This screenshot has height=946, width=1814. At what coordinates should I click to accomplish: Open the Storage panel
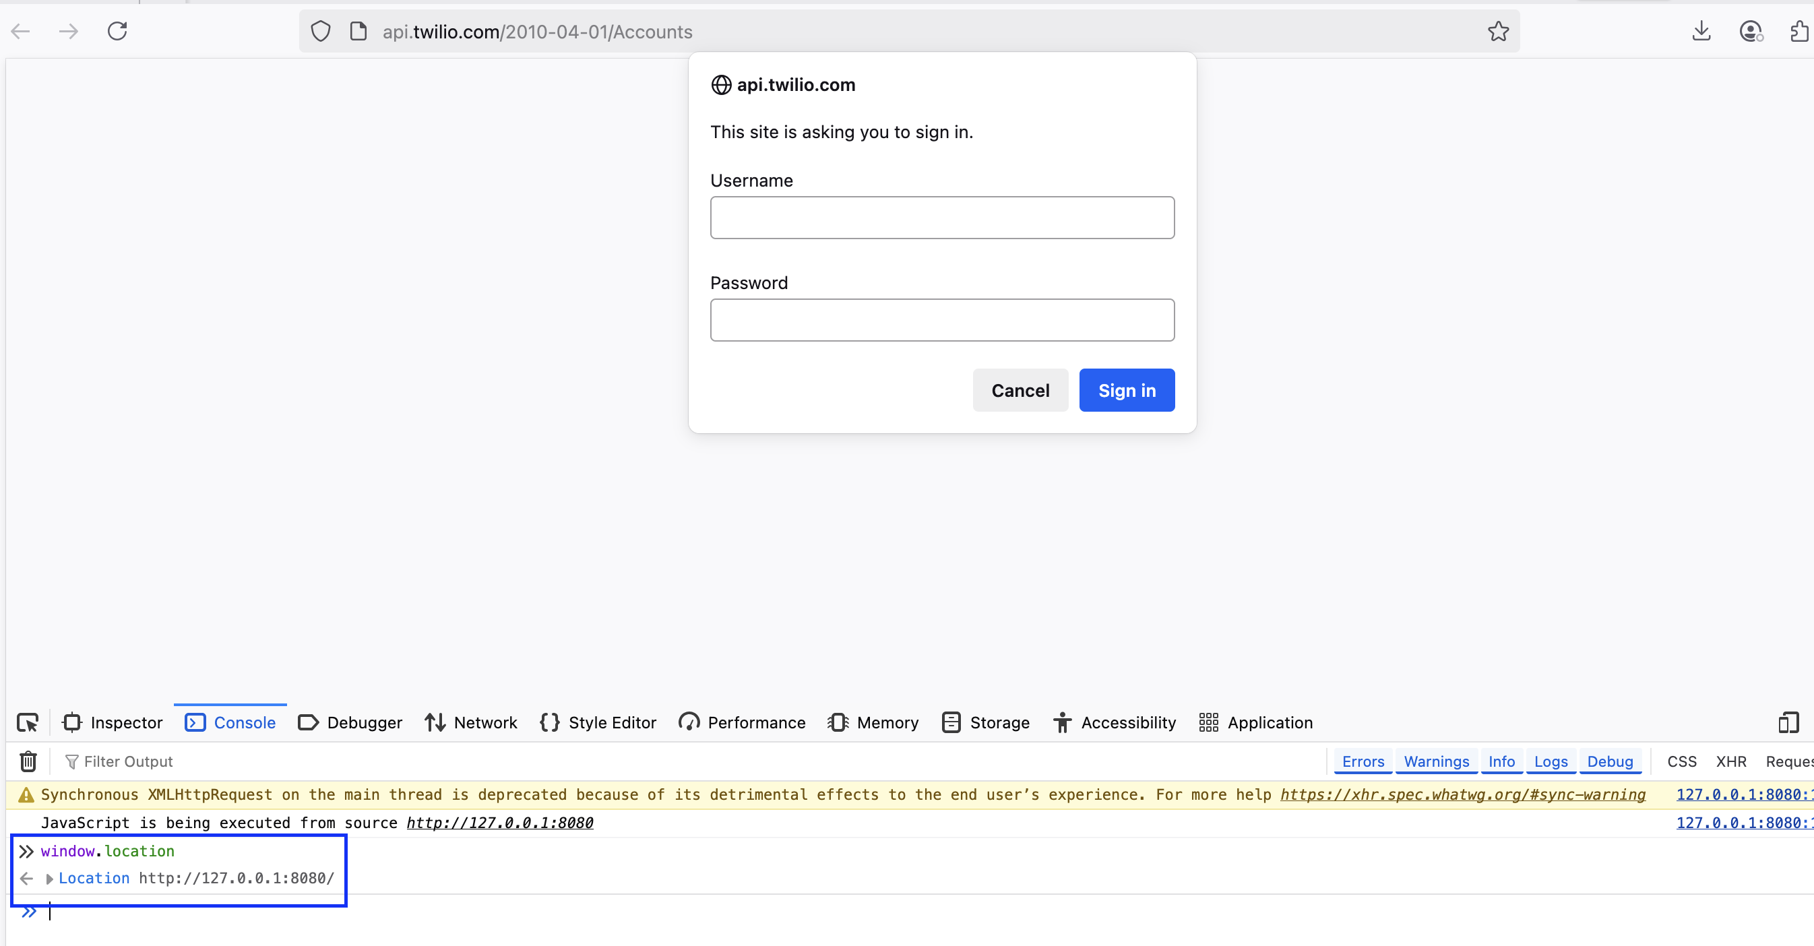(985, 722)
